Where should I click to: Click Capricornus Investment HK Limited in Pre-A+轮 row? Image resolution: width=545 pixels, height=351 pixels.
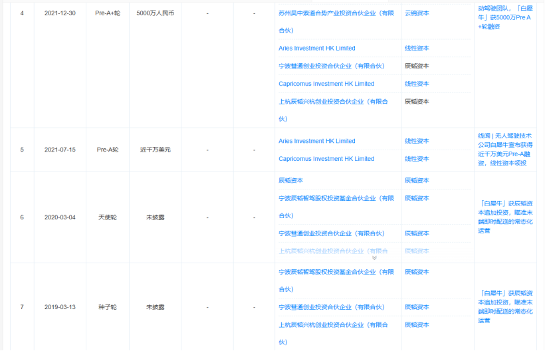(x=326, y=84)
